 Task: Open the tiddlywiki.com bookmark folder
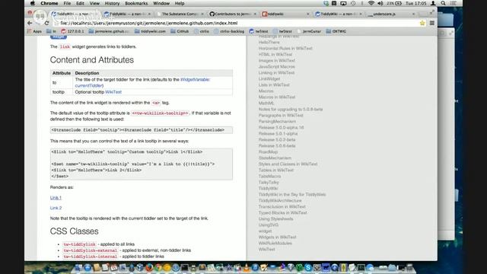click(x=150, y=31)
